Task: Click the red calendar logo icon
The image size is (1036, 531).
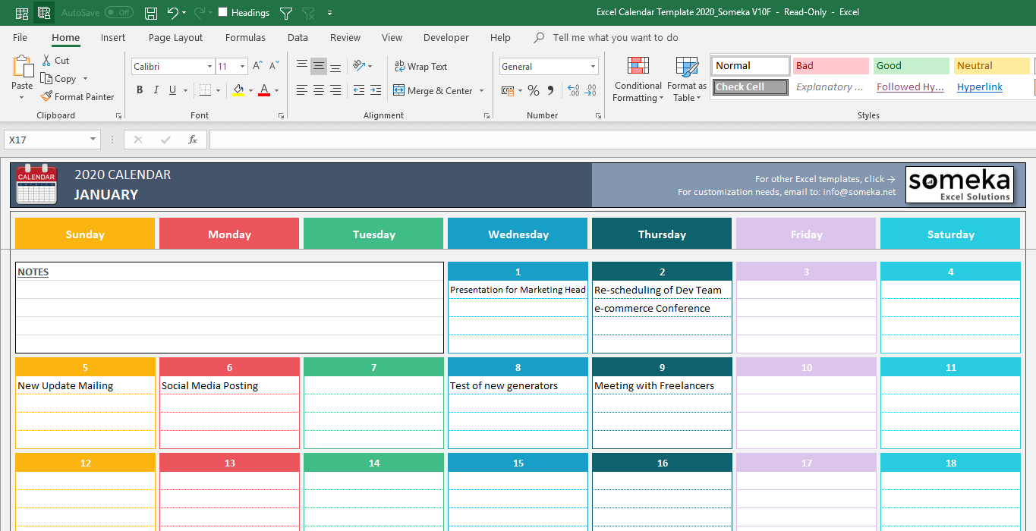Action: point(36,184)
